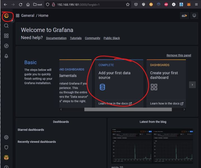This screenshot has height=168, width=201.
Task: Open the root bookmarks folder
Action: [37, 5]
